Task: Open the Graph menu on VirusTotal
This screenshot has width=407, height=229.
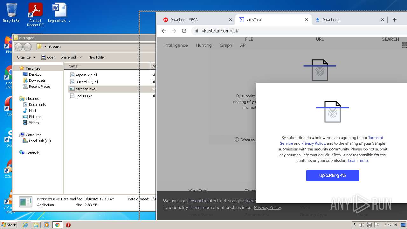Action: pos(226,45)
